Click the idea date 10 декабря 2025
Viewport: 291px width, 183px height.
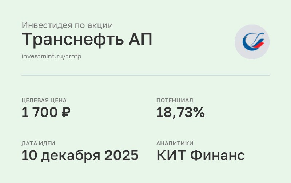pyautogui.click(x=80, y=155)
